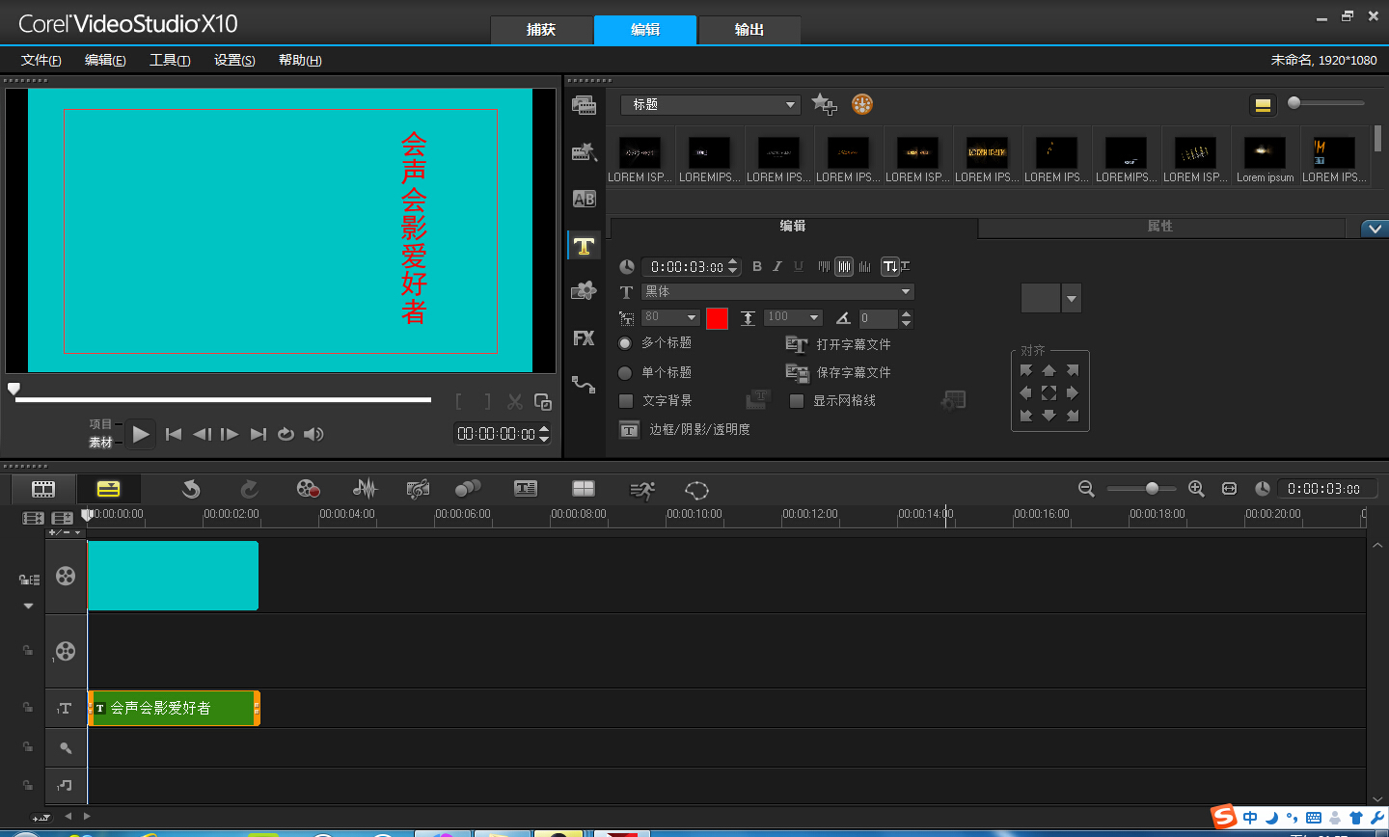Click the 边框/阴影/透明度 button
The width and height of the screenshot is (1389, 837).
(685, 429)
